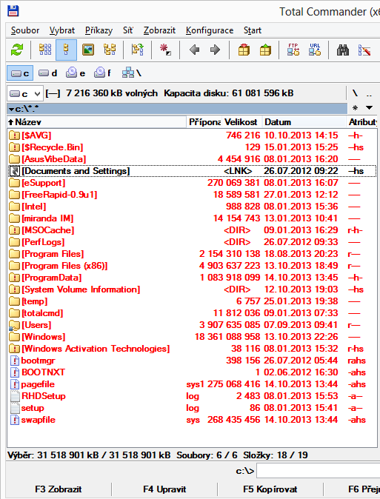Sort by Název column header

click(x=96, y=122)
